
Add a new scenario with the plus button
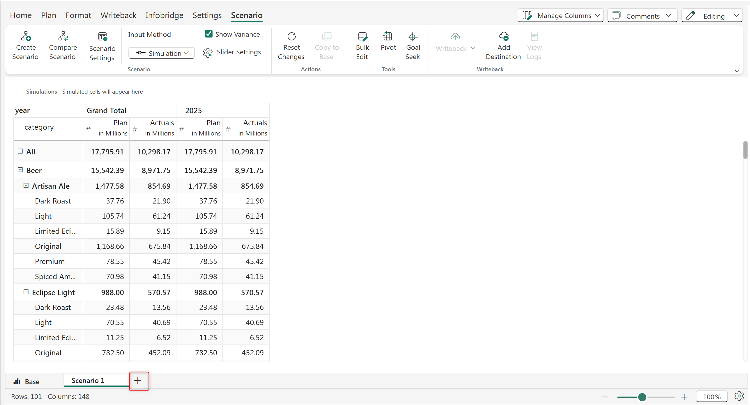tap(138, 381)
